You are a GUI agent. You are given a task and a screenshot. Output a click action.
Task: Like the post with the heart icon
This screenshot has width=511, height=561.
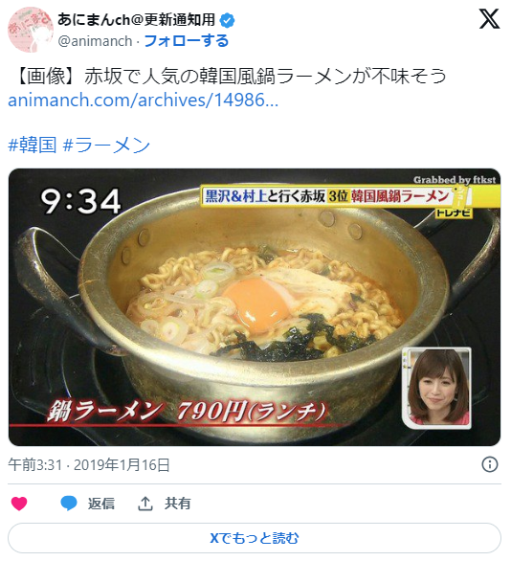[x=19, y=504]
